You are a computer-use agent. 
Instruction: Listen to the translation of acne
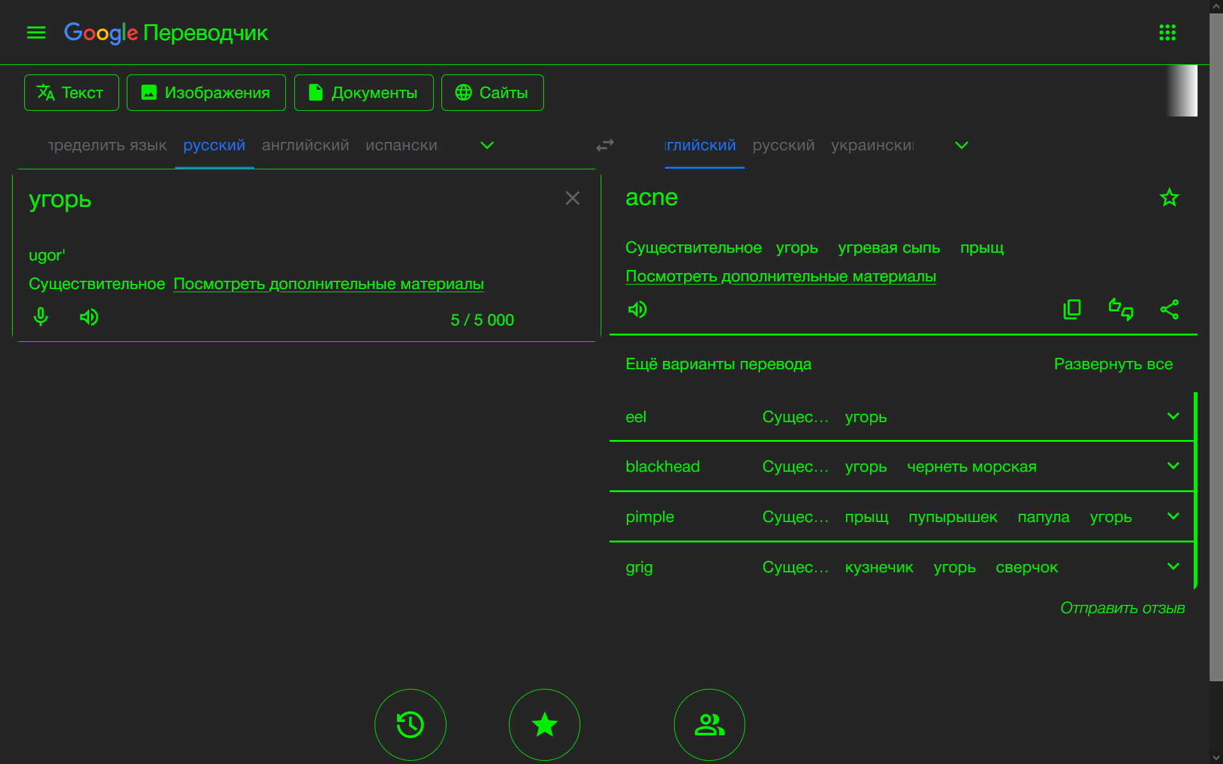[x=637, y=309]
